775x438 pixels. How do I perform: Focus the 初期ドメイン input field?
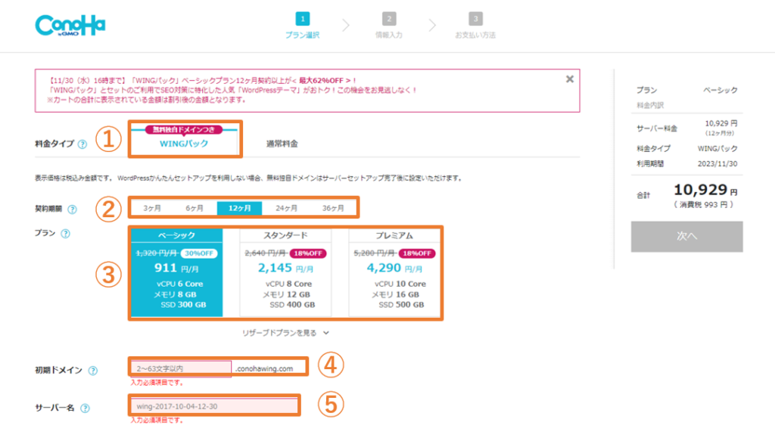click(182, 369)
